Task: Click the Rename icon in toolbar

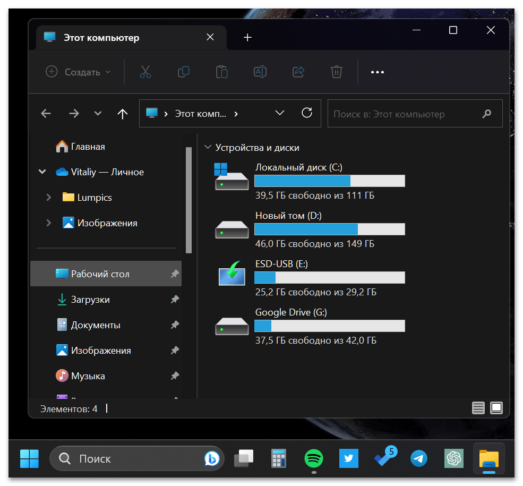Action: [x=260, y=72]
